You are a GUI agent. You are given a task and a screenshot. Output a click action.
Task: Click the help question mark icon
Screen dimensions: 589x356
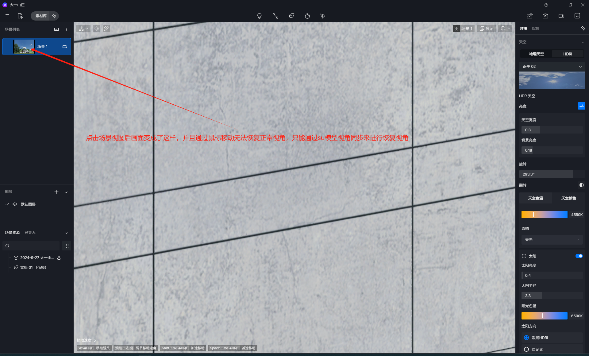pyautogui.click(x=546, y=5)
